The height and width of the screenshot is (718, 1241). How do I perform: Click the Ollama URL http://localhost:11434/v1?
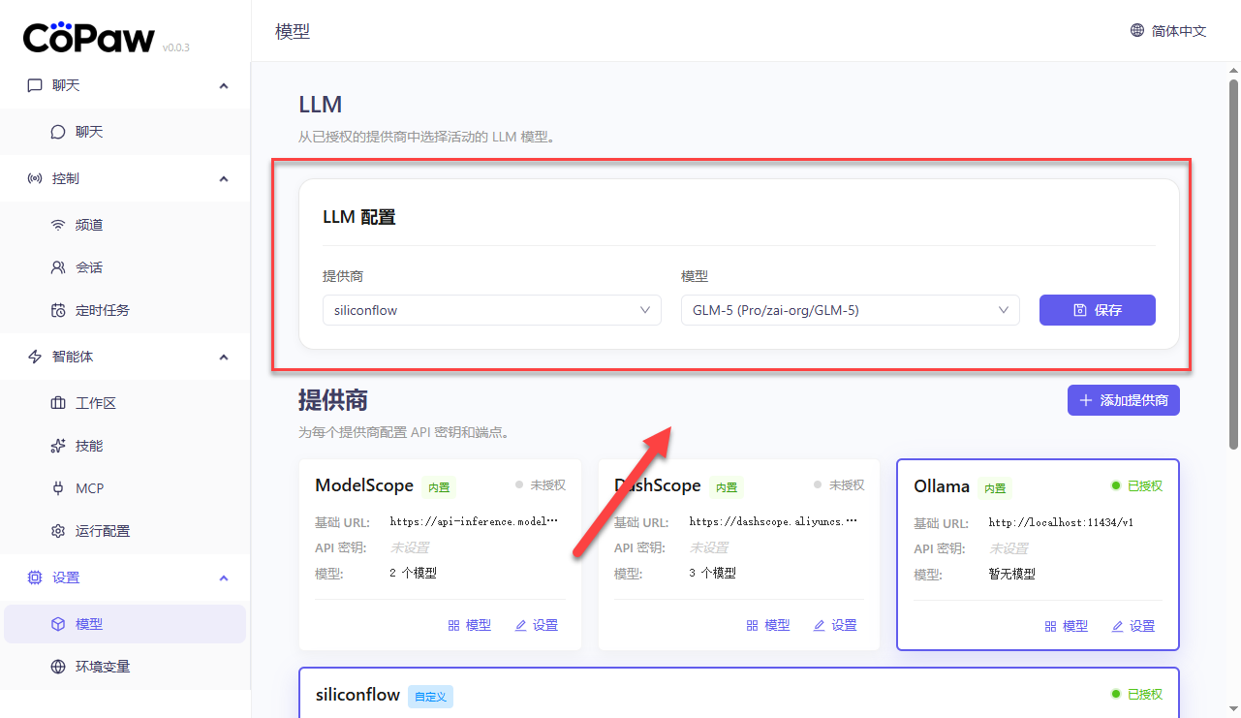click(1061, 522)
